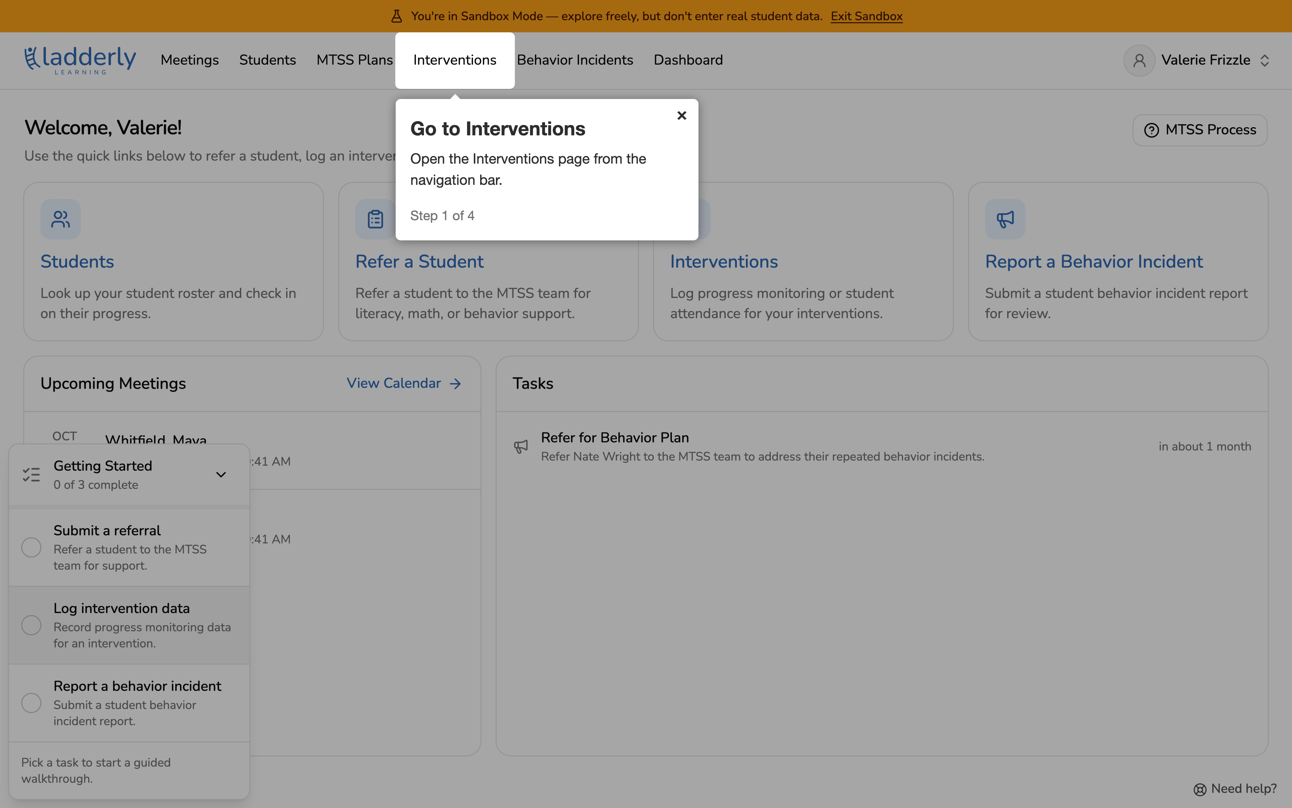Click the Students card people icon
1292x808 pixels.
coord(60,219)
